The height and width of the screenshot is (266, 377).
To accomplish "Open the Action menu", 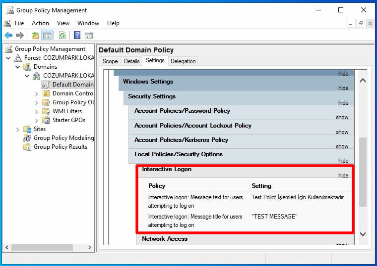I will (x=40, y=23).
